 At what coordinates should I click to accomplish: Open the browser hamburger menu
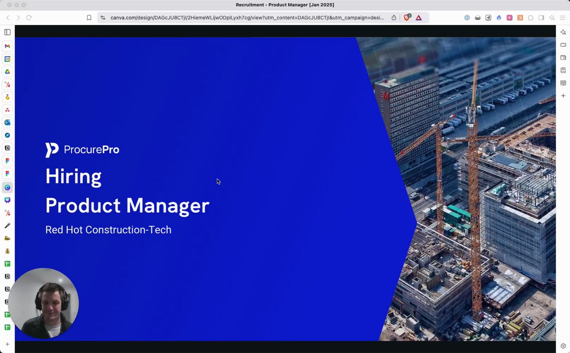tap(563, 17)
